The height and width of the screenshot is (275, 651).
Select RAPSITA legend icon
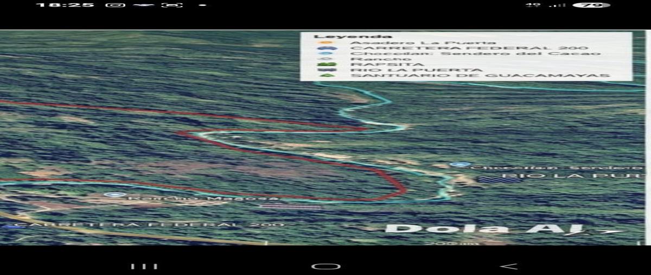[x=328, y=65]
